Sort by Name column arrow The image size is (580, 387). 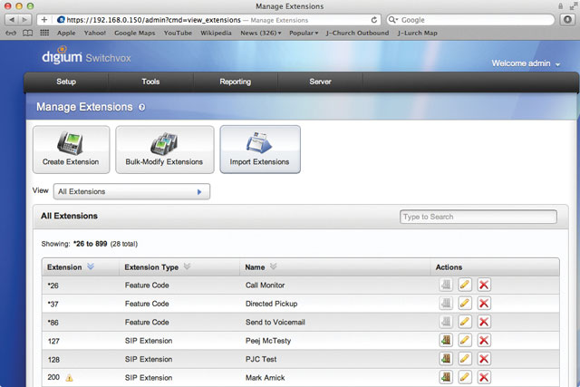pyautogui.click(x=273, y=266)
